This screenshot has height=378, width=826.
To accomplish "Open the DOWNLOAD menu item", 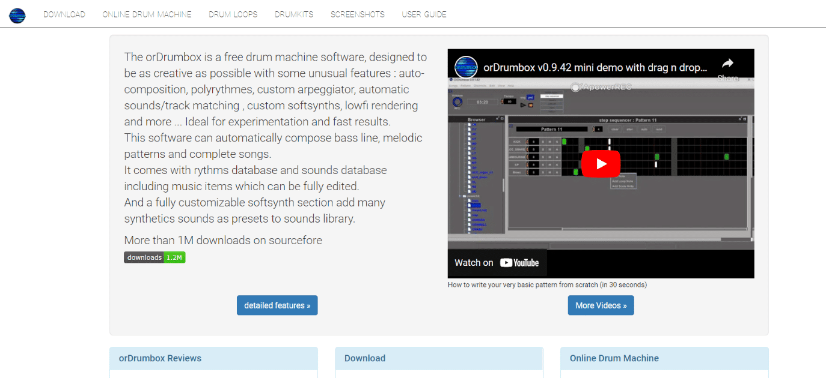I will [64, 14].
